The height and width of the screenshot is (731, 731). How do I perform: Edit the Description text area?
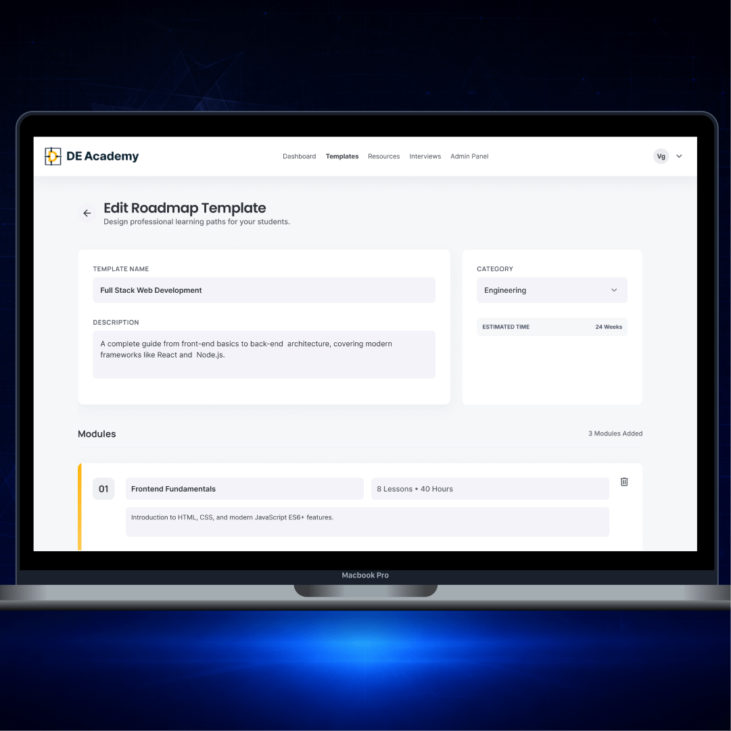[x=264, y=354]
